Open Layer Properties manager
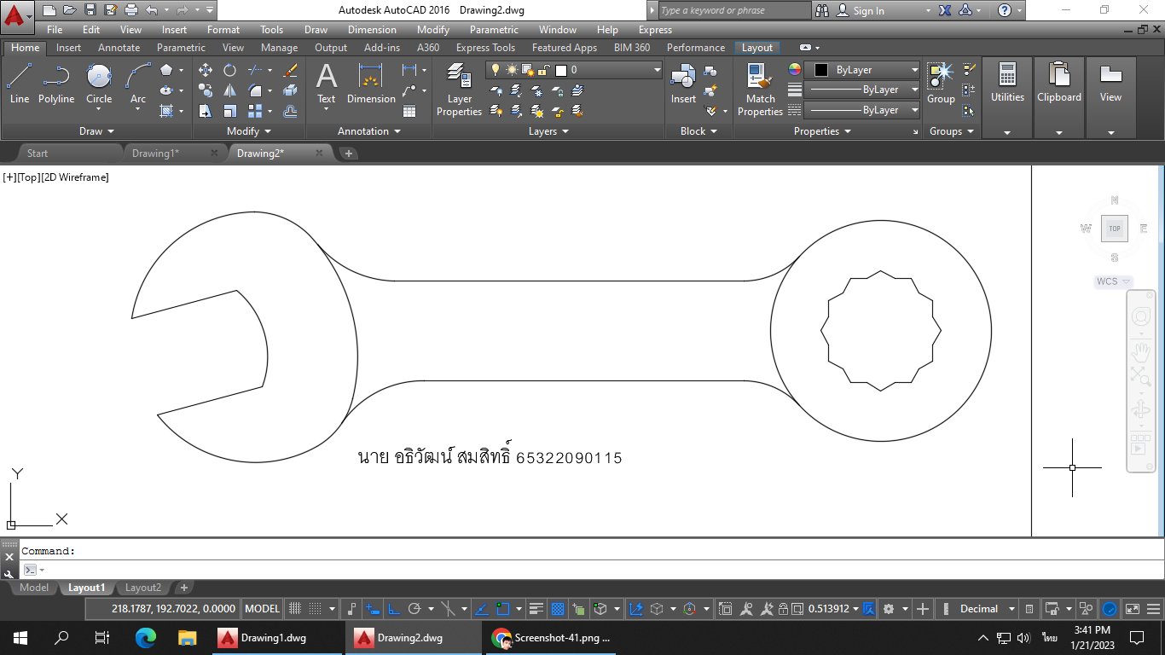Screen dimensions: 1165x655 460,90
